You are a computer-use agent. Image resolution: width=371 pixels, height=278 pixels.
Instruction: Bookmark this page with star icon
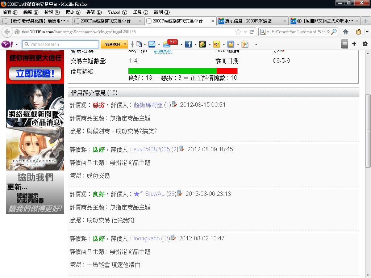coord(238,32)
